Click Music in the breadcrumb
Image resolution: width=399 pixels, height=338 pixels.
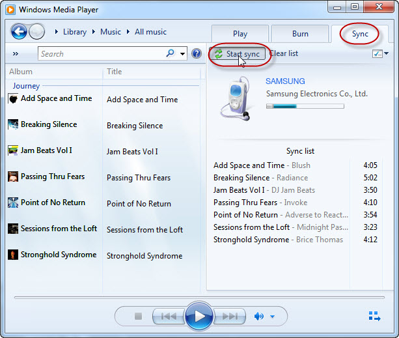[111, 32]
